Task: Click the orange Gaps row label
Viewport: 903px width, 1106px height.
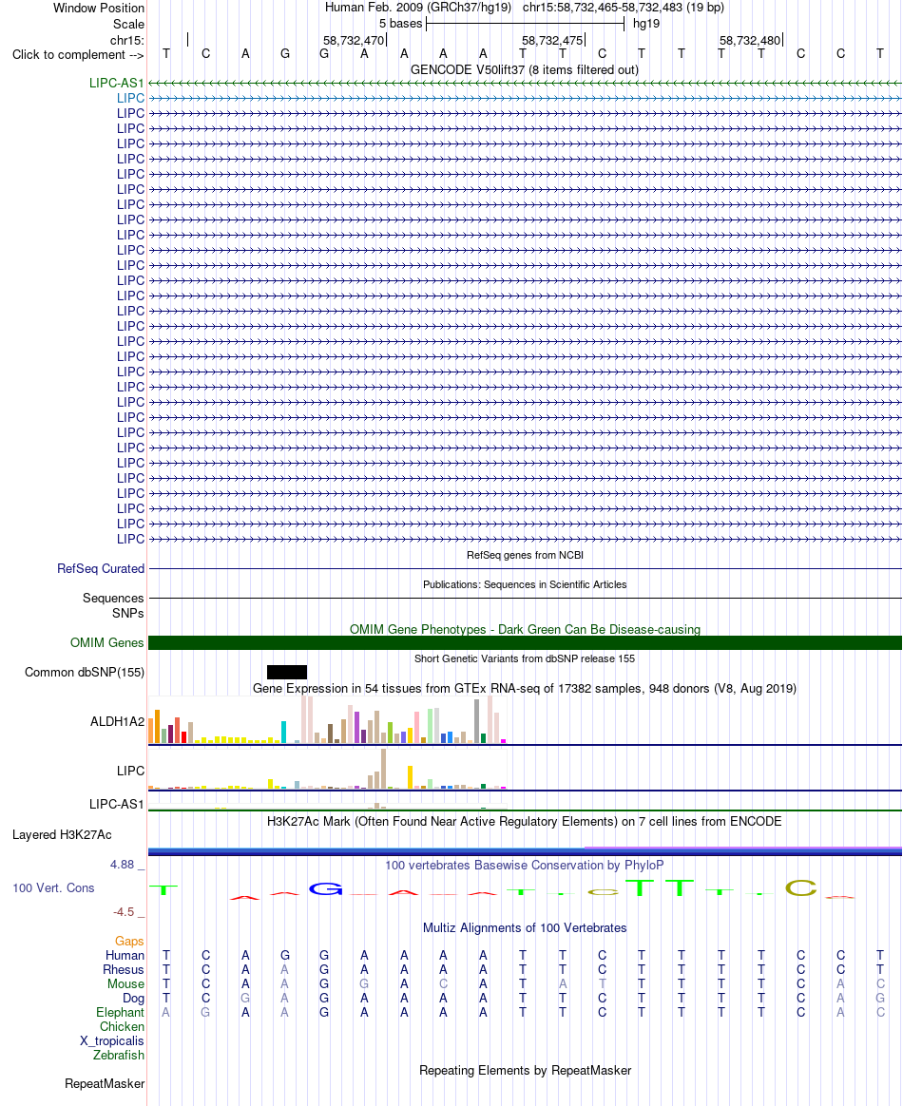Action: [129, 942]
